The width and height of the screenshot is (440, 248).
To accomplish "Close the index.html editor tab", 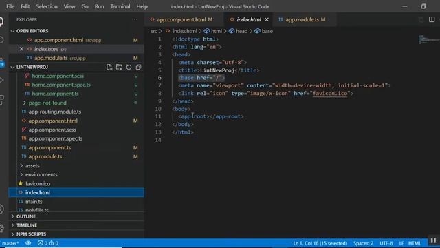I will point(267,19).
